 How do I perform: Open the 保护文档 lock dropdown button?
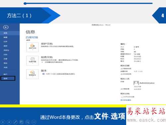tap(33, 47)
